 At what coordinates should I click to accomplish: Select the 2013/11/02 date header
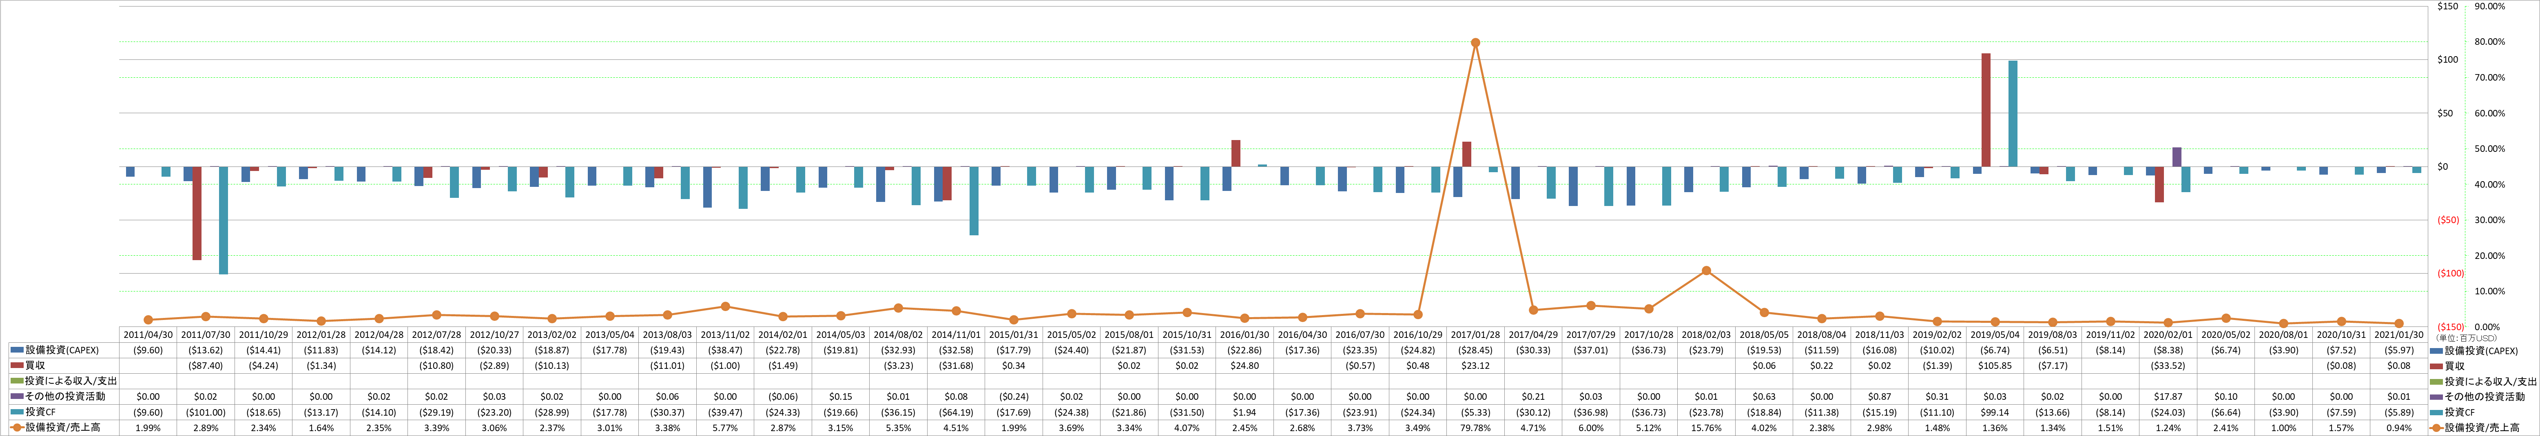[x=725, y=335]
